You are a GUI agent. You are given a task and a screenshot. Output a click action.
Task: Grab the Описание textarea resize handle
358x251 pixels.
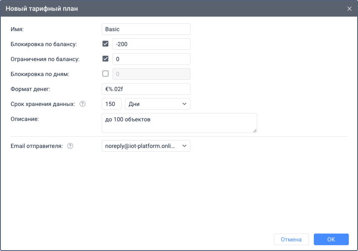255,130
